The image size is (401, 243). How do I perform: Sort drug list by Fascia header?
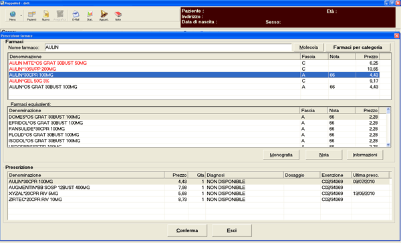pos(314,57)
